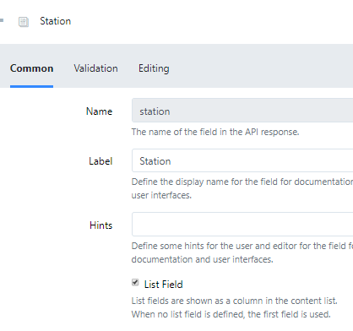This screenshot has width=353, height=331.
Task: Switch to the Common tab
Action: (31, 68)
